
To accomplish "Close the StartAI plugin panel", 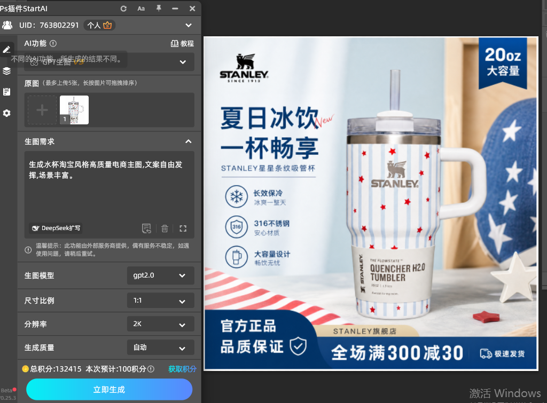I will click(x=192, y=9).
